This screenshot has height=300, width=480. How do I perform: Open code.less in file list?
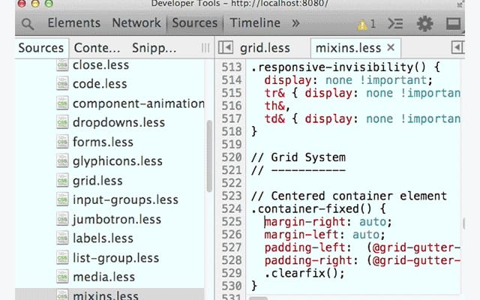[x=100, y=84]
